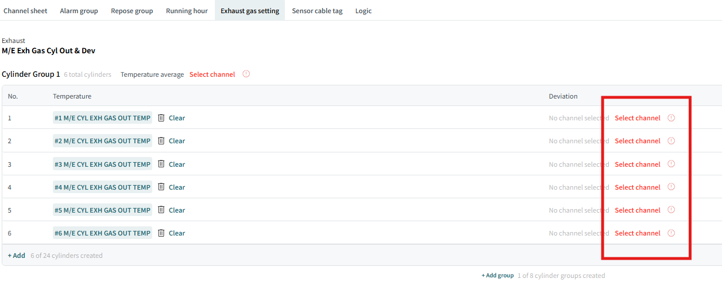Select deviation channel for cylinder 1
The image size is (722, 302).
coord(638,118)
